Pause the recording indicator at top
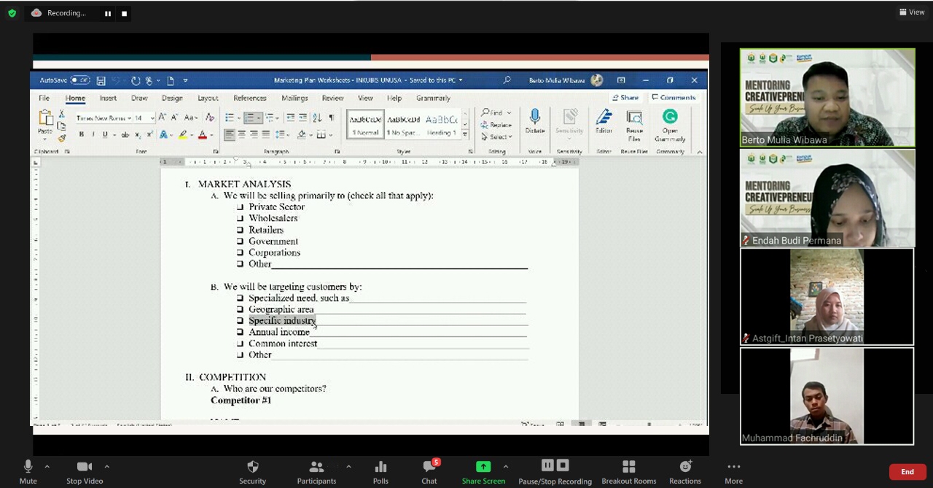 tap(108, 13)
